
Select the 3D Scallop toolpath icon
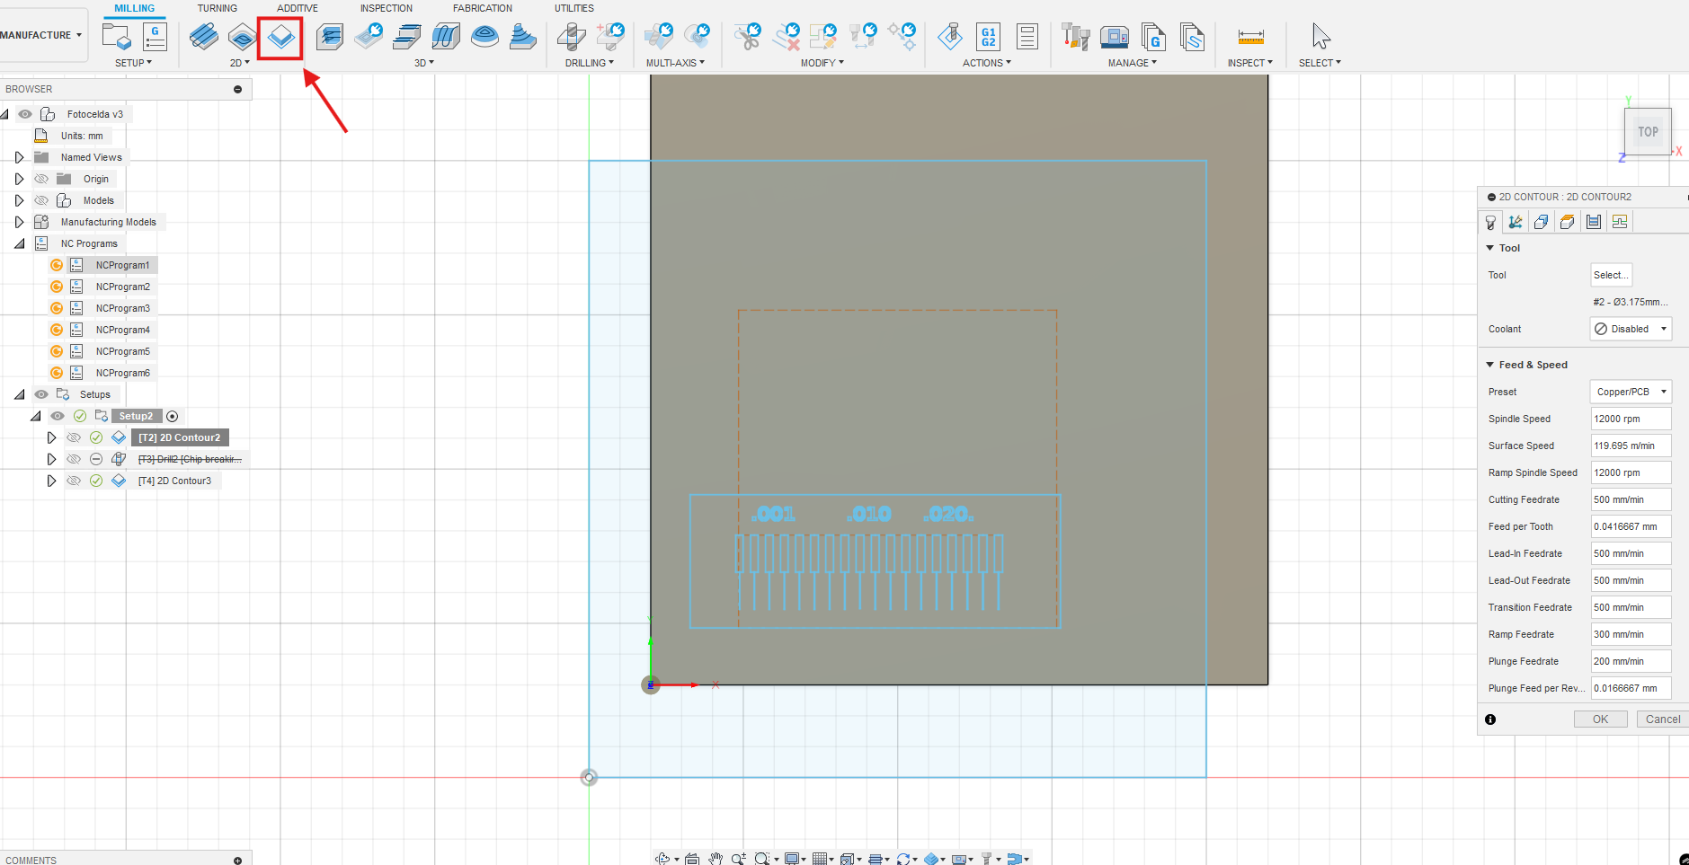coord(484,37)
